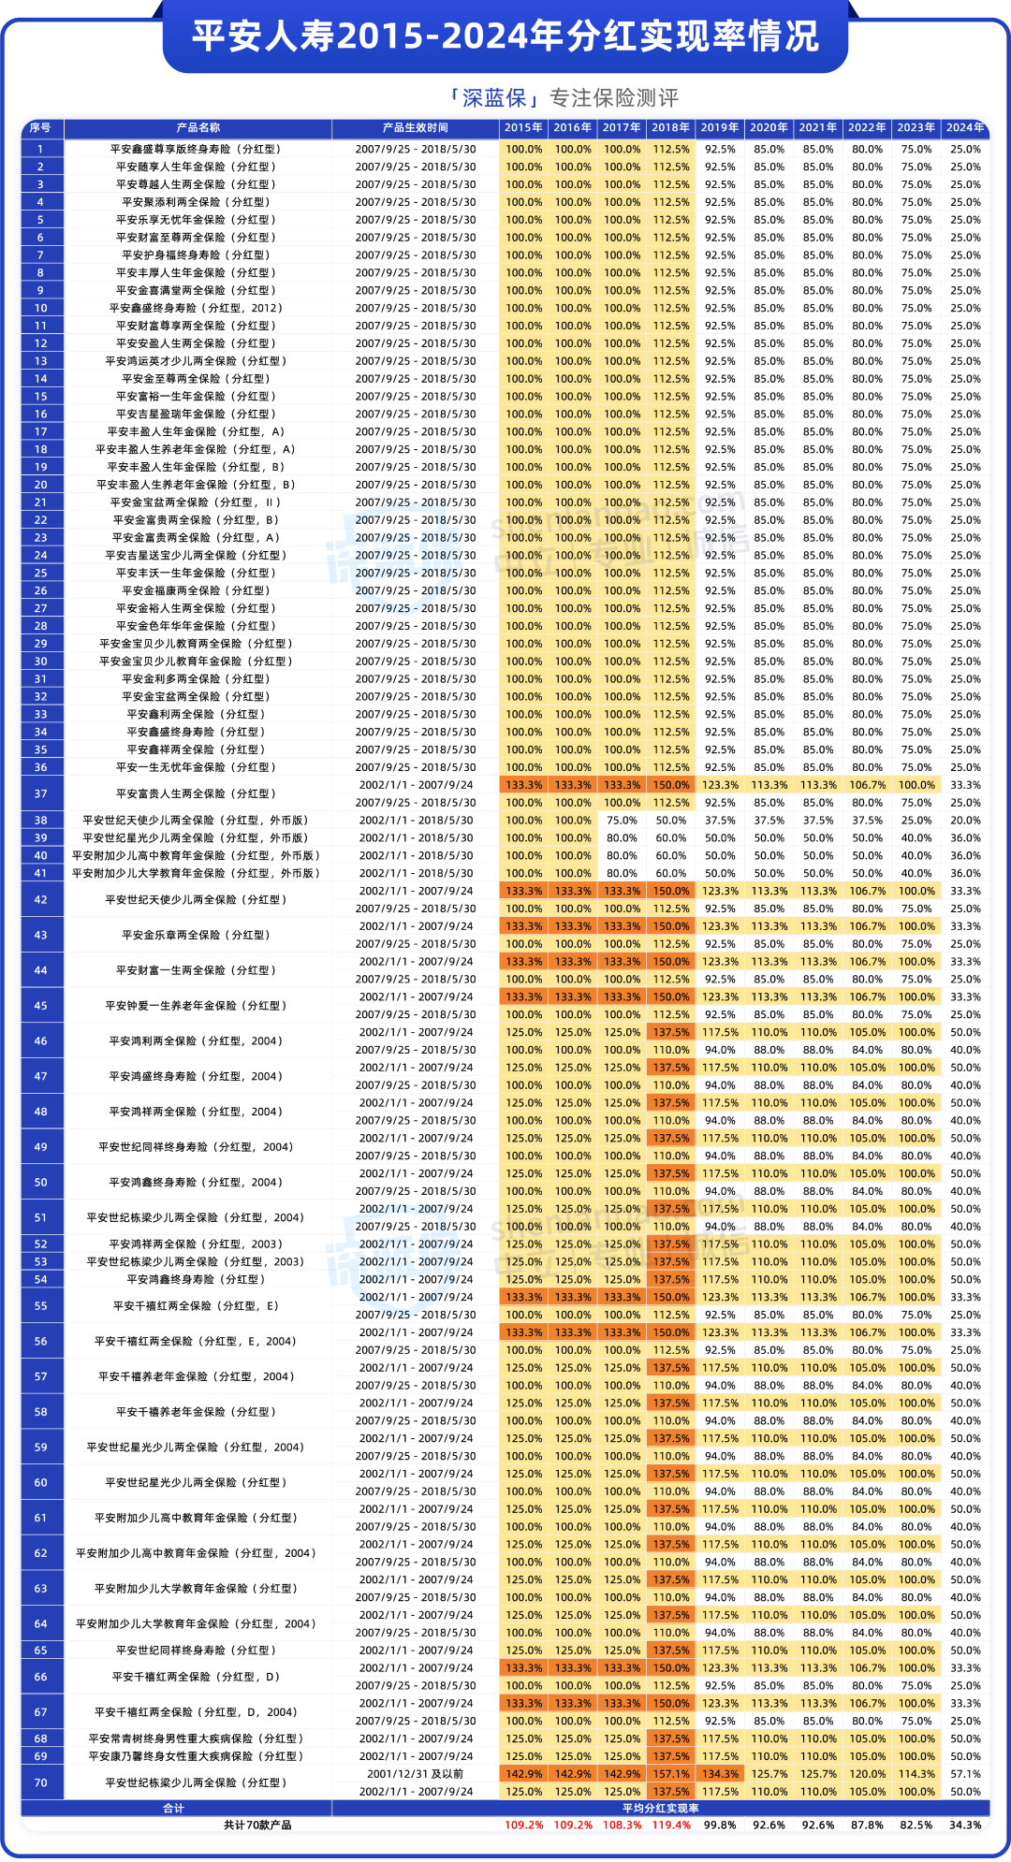Click the 114.3% cell in row 70
The width and height of the screenshot is (1011, 1862).
coord(916,1774)
